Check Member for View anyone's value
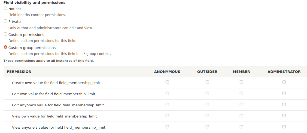This screenshot has width=307, height=133. coord(241,127)
